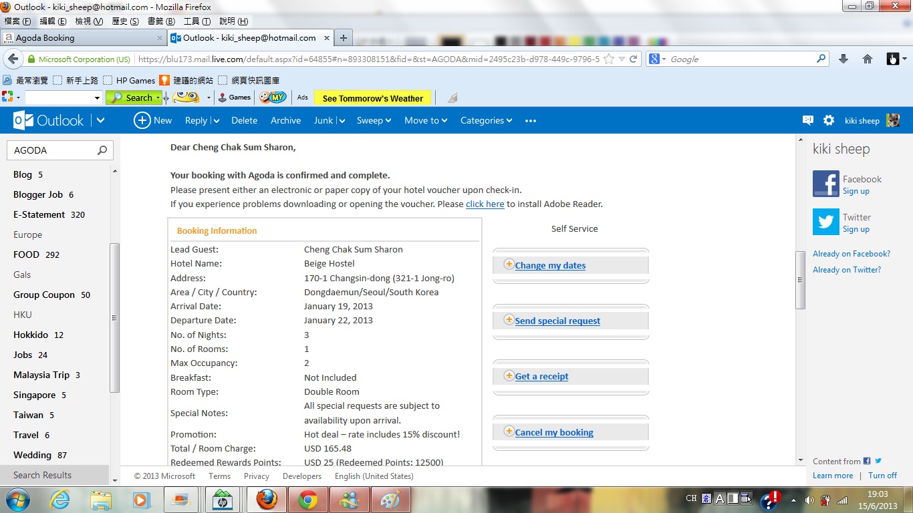Screen dimensions: 913x513
Task: Expand Cancel my booking plus icon
Action: (x=509, y=432)
